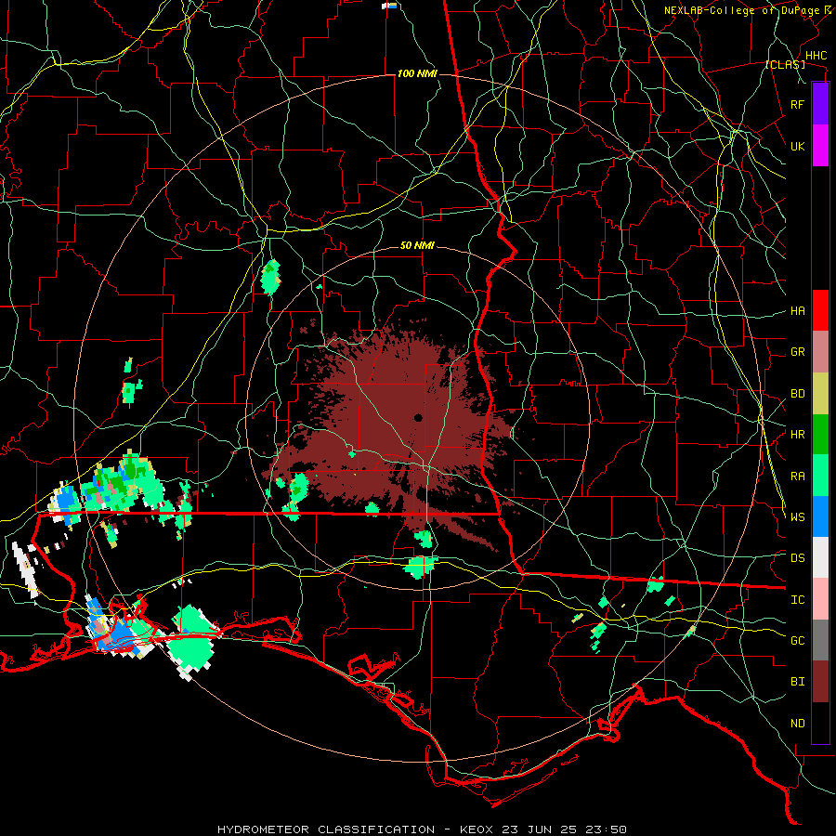Click the Hydrometeor Classification KEOX footer caption

[422, 829]
